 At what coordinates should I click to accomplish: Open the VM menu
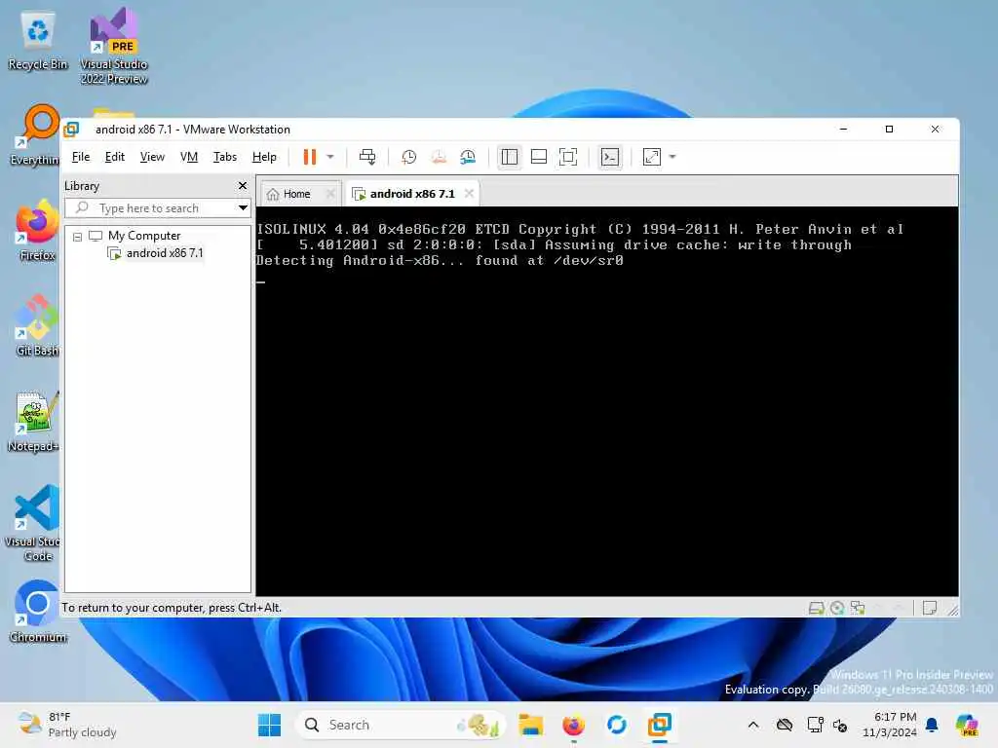tap(188, 157)
